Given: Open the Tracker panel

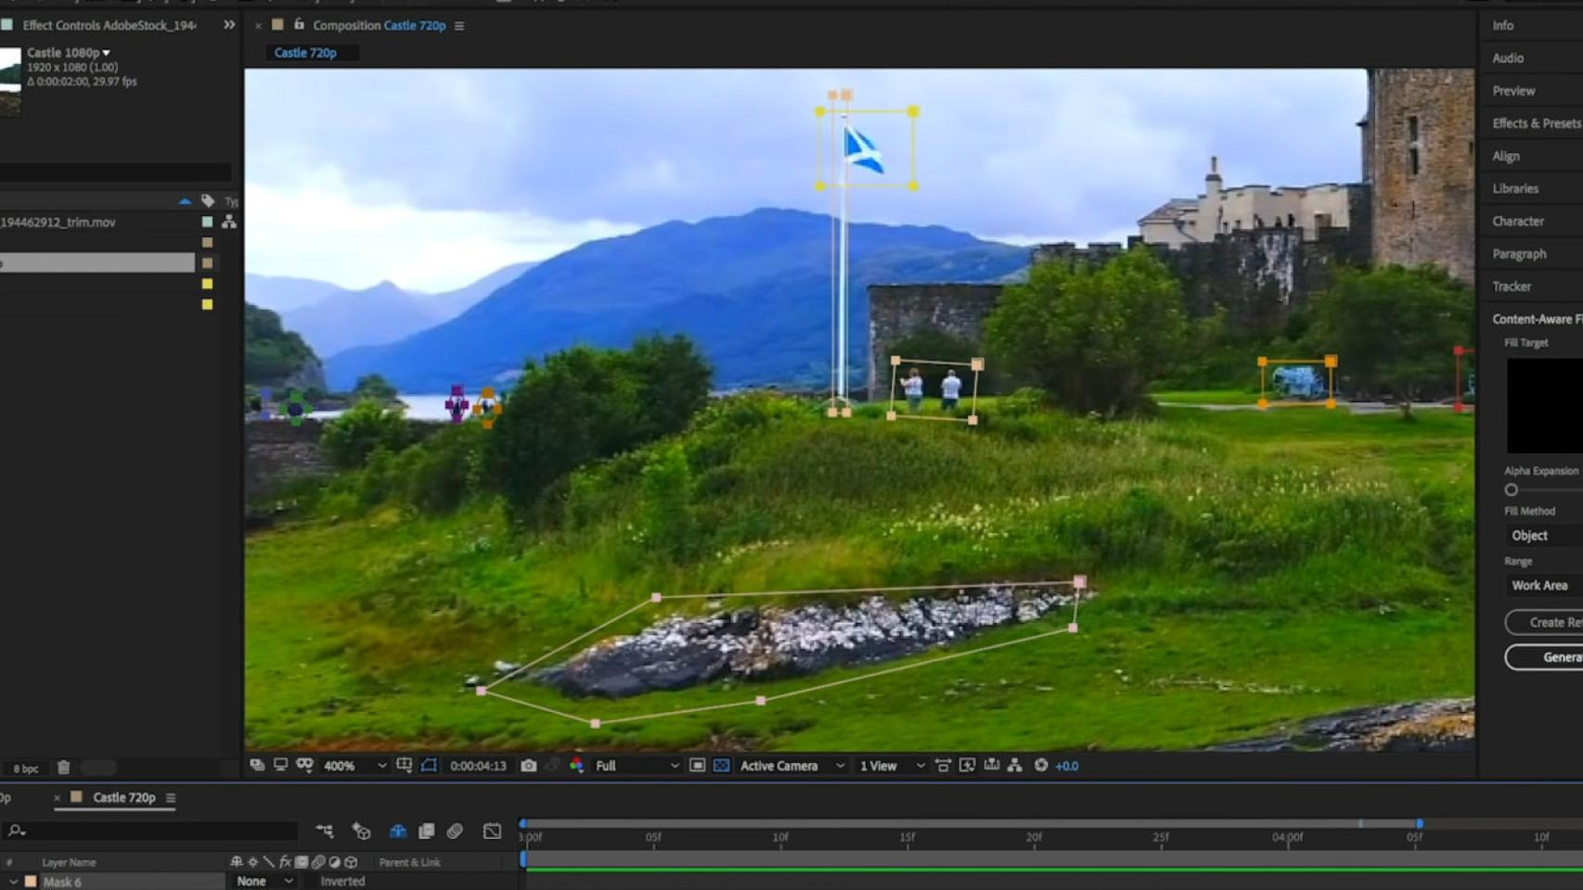Looking at the screenshot, I should pos(1512,286).
